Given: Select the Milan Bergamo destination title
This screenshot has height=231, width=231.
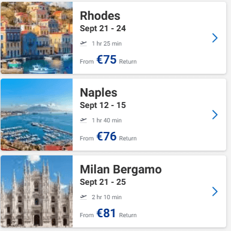Looking at the screenshot, I should click(x=121, y=170).
